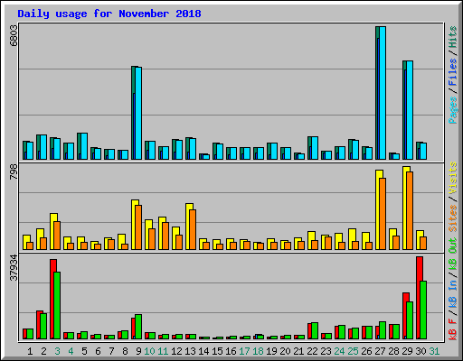463x361 pixels.
Task: Click the orange "Sites" legend label
Action: (x=453, y=218)
